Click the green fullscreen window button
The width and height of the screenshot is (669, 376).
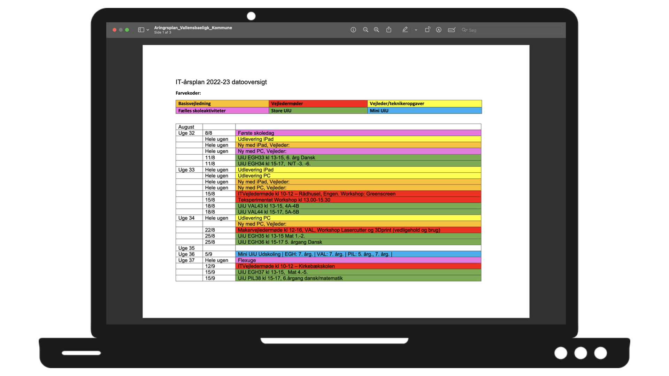[127, 30]
